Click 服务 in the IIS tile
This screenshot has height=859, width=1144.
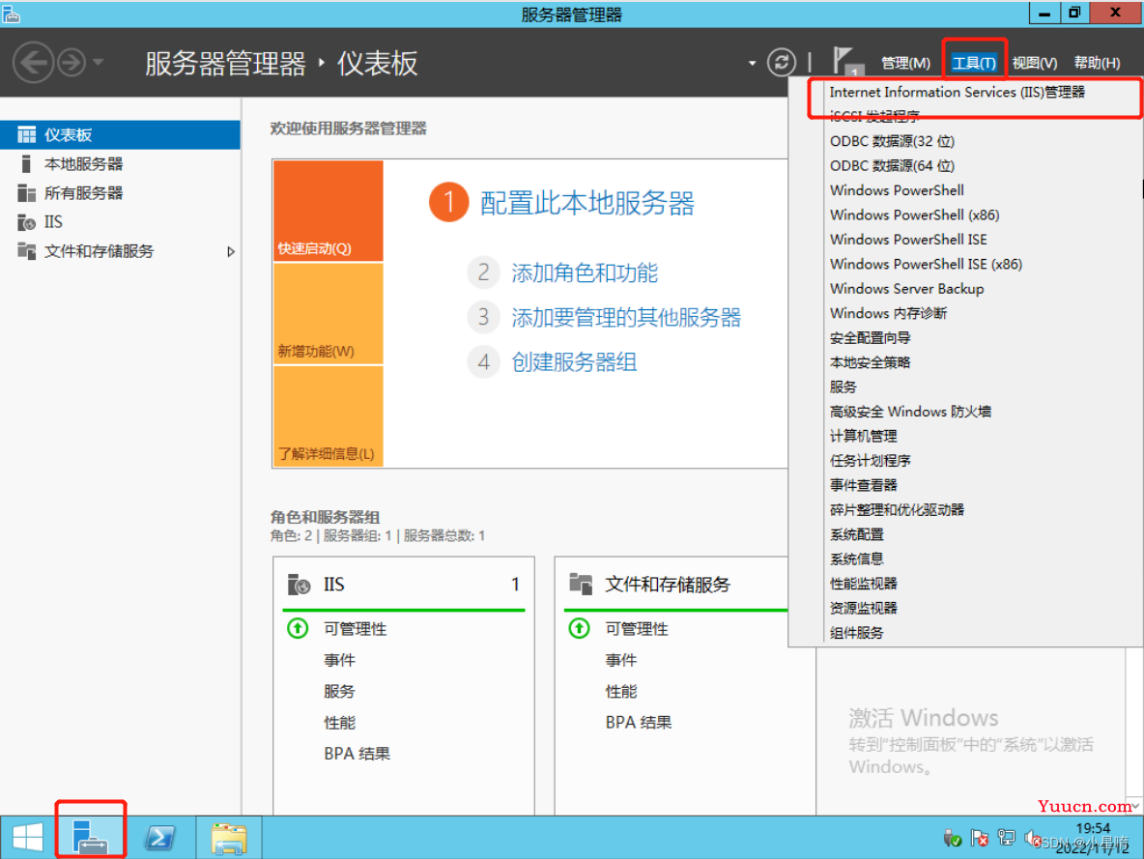tap(339, 691)
